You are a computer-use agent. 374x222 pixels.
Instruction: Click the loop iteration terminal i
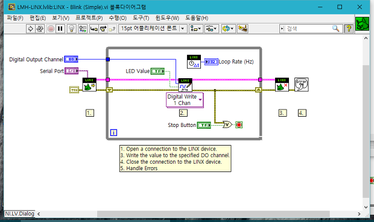point(114,132)
